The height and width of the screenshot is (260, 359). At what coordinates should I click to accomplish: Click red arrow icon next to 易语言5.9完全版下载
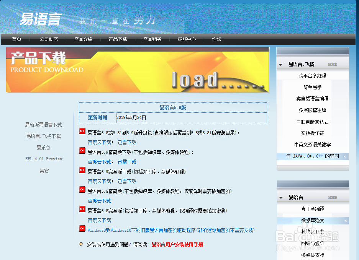(x=82, y=170)
